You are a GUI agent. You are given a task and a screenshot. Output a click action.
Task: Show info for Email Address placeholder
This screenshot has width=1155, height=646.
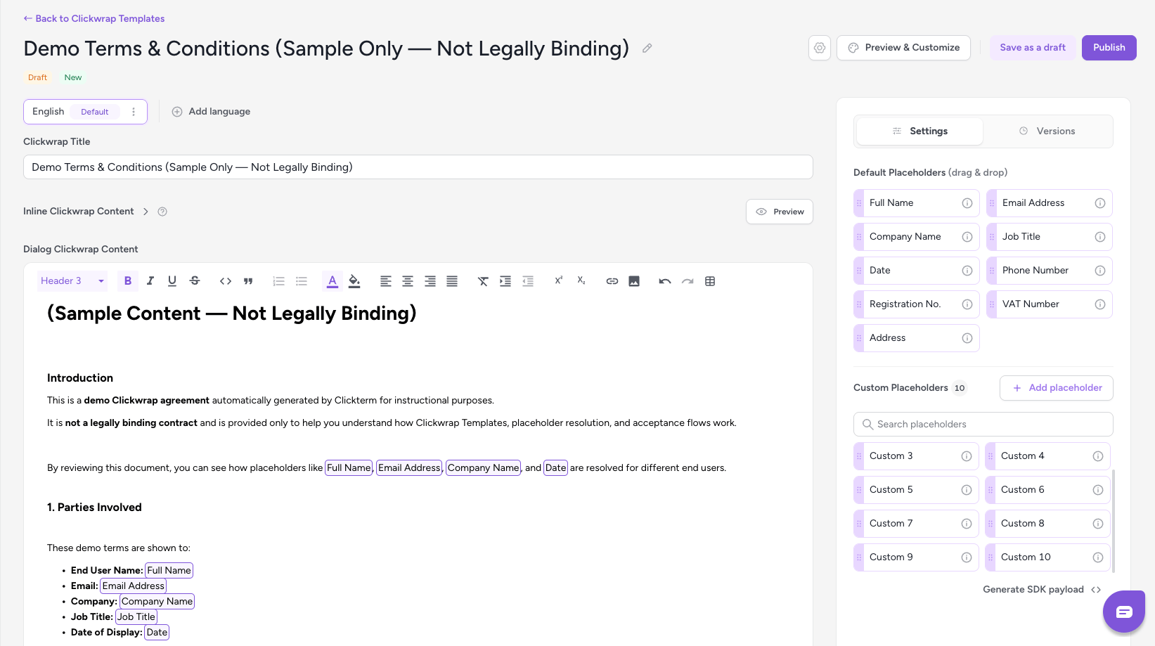[1100, 203]
